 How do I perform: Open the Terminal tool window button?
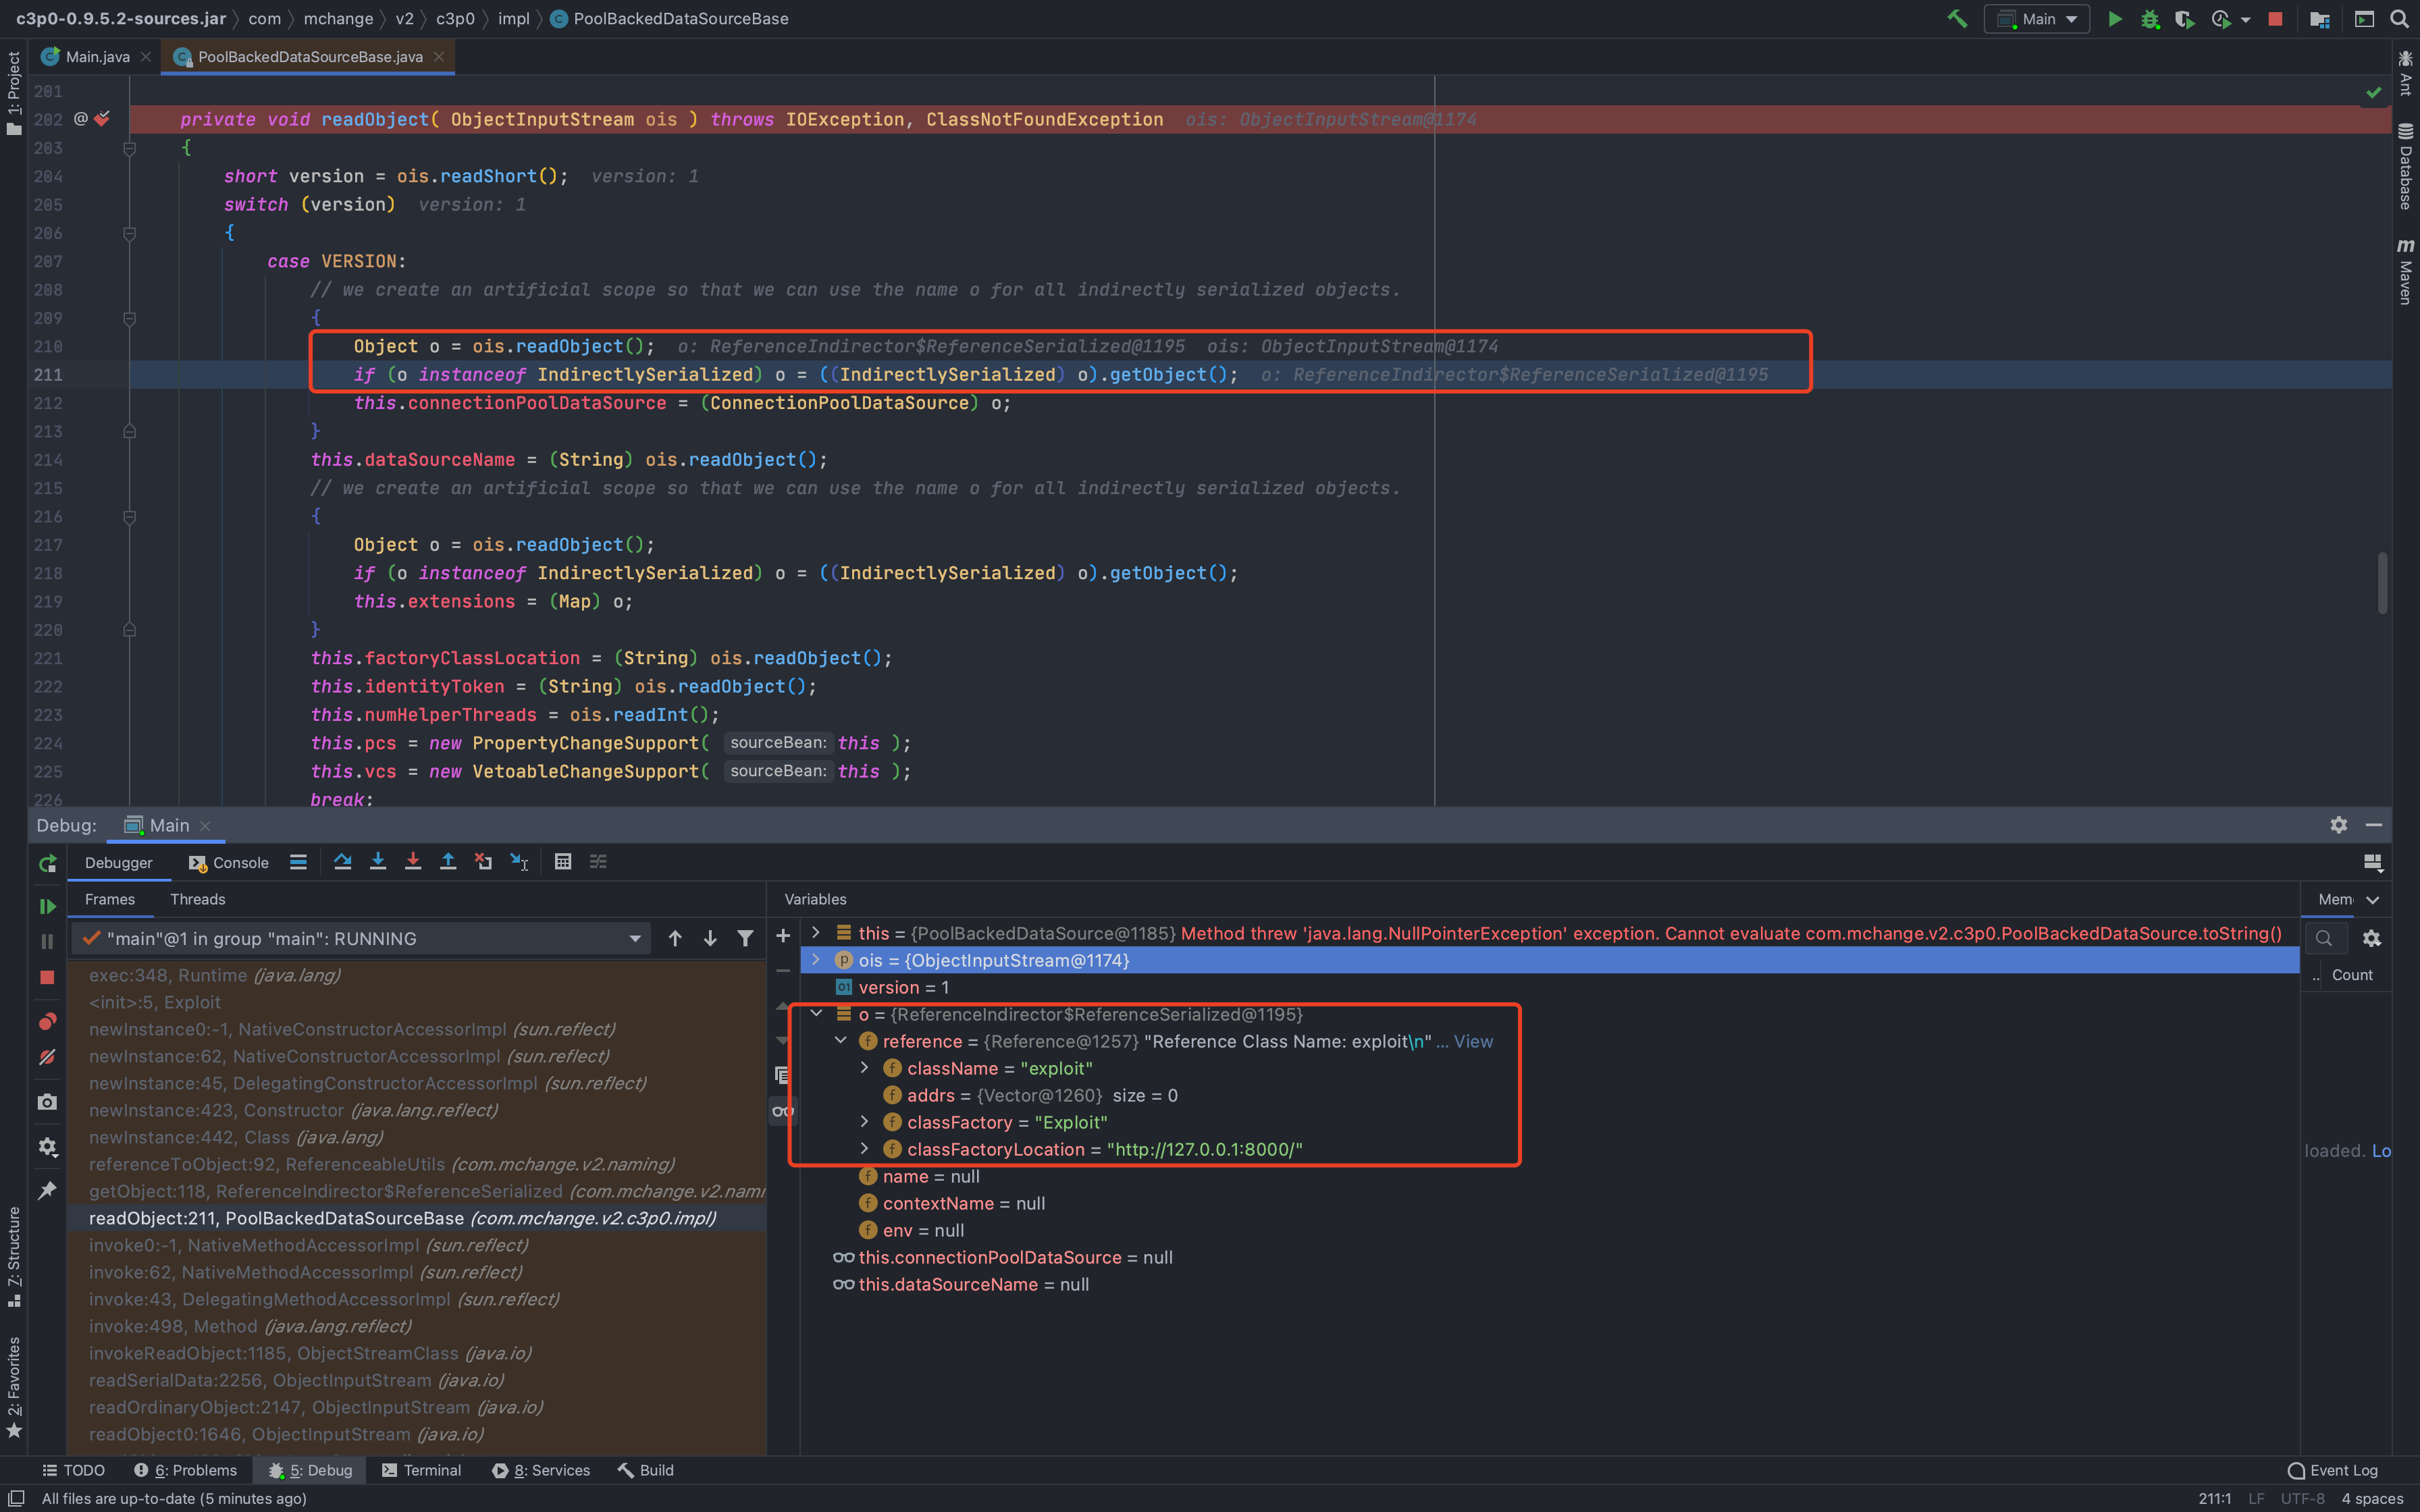tap(421, 1470)
